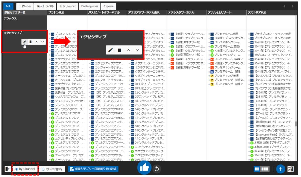
Task: Click the pencil edit icon in the enlarged エグゼクティブ callout
Action: click(111, 50)
